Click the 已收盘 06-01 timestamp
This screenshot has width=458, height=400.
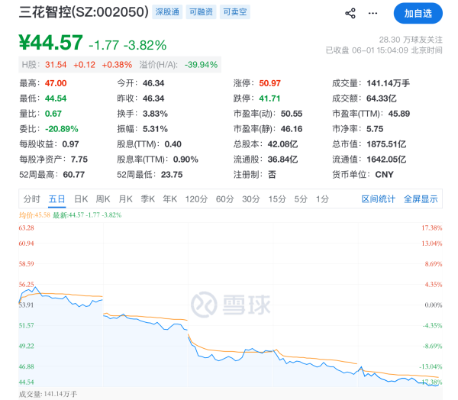(x=384, y=50)
